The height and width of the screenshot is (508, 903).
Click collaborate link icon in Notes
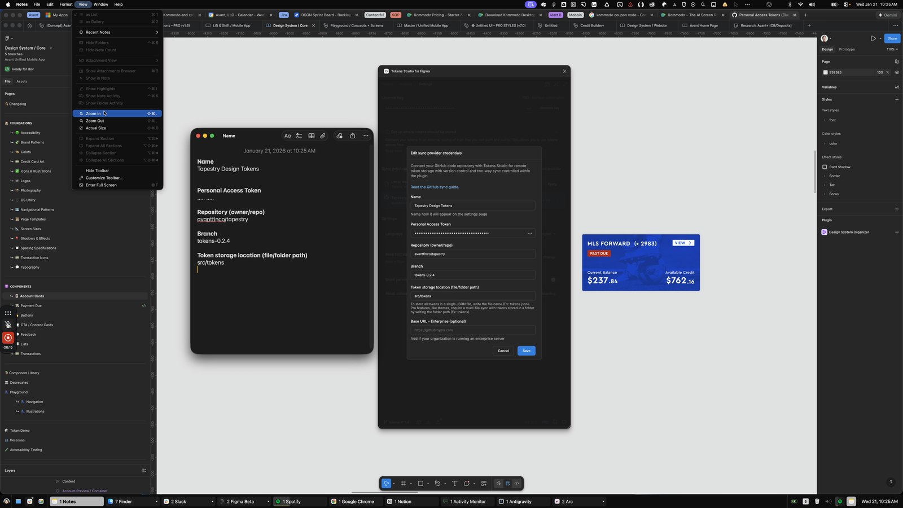(339, 135)
